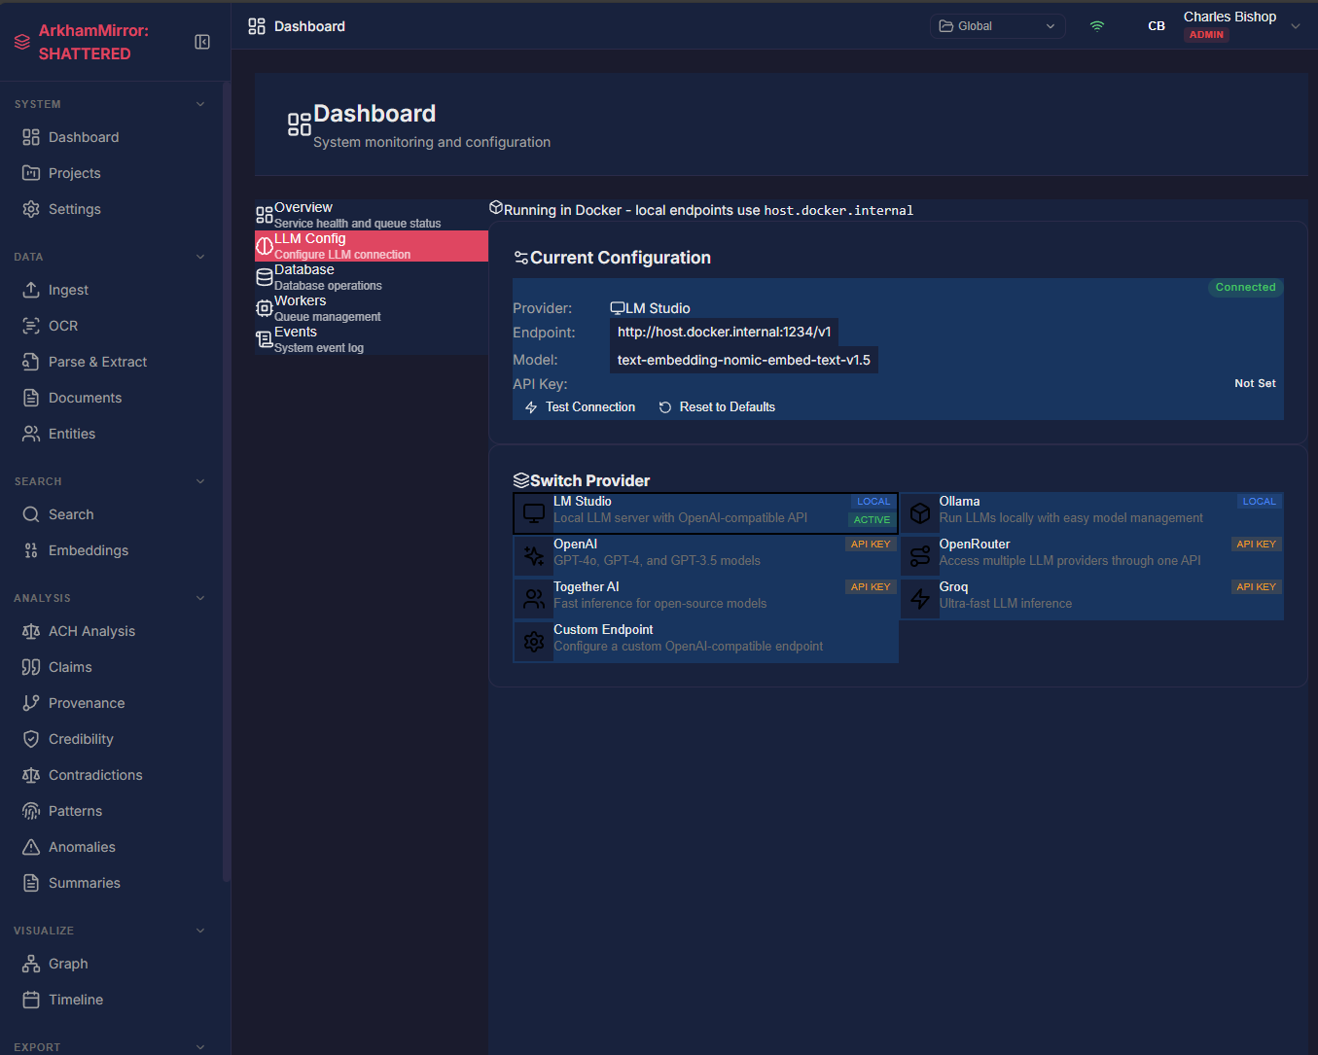The width and height of the screenshot is (1318, 1055).
Task: Click the Graph network icon in sidebar
Action: [31, 964]
